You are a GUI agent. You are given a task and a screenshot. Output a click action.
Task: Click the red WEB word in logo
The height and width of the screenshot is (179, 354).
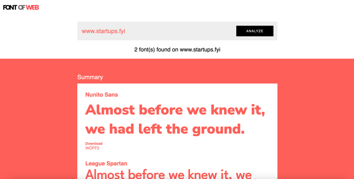(x=32, y=7)
